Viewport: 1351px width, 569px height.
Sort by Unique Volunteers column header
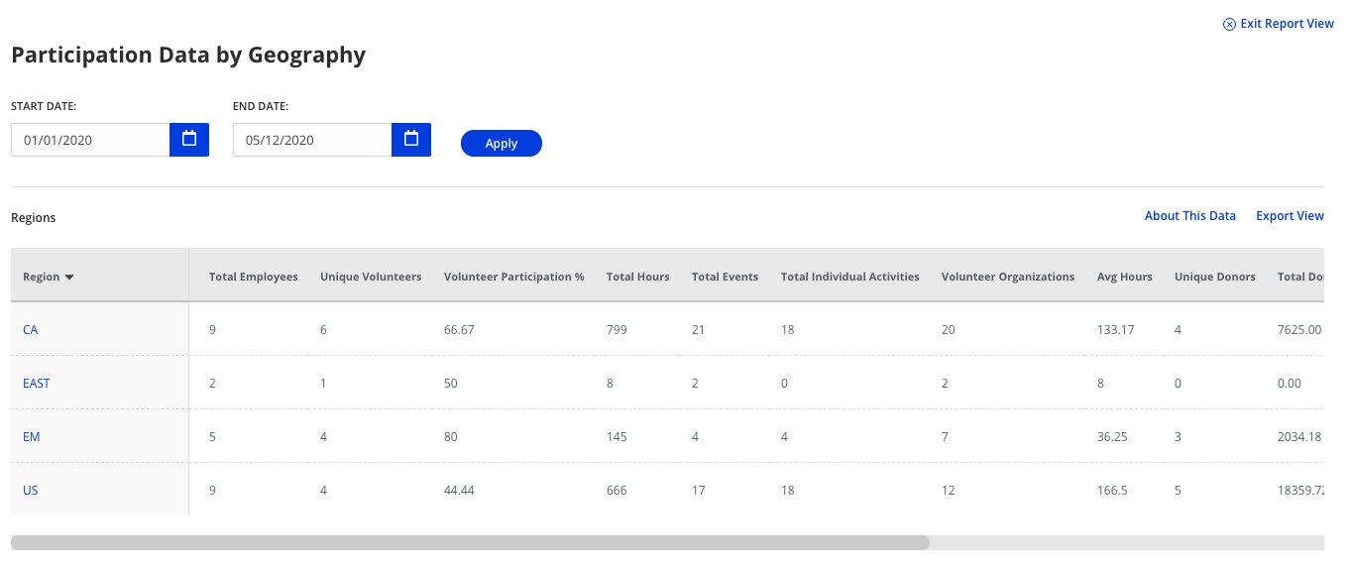pos(371,278)
